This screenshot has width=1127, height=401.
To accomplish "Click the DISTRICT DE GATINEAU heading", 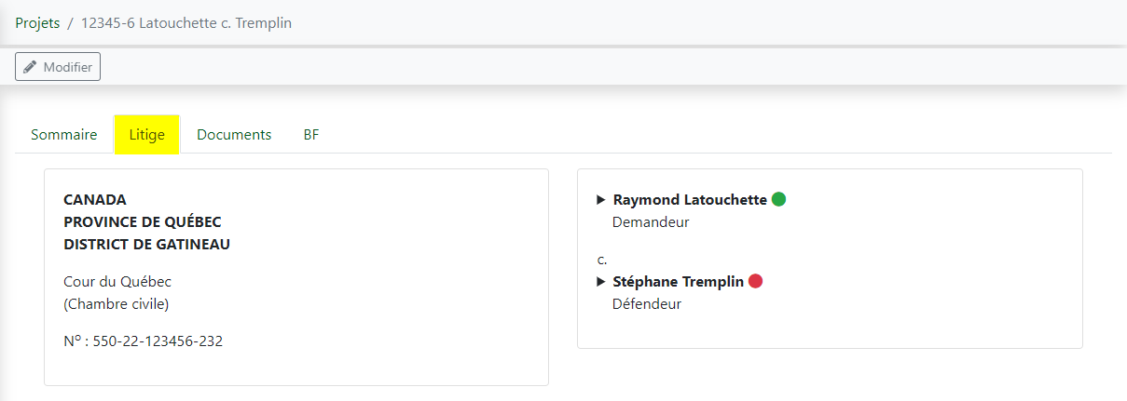I will 147,245.
